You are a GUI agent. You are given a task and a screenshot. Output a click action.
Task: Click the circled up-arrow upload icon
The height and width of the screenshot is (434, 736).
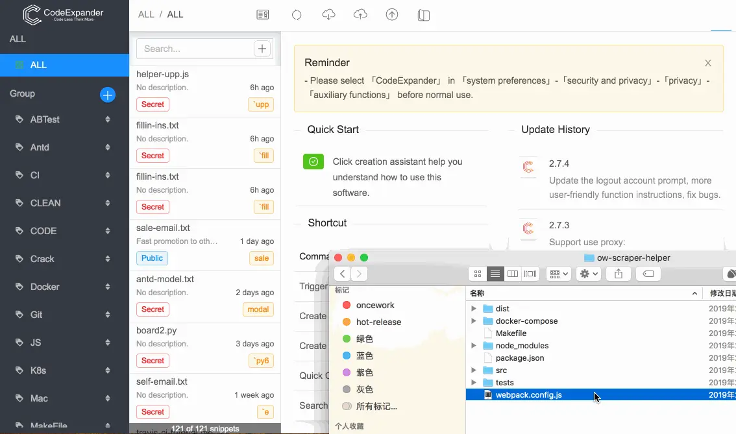(392, 14)
